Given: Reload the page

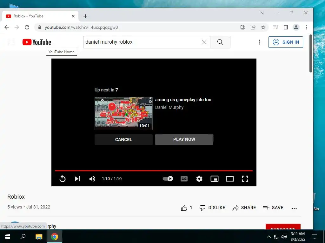Looking at the screenshot, I should click(27, 27).
